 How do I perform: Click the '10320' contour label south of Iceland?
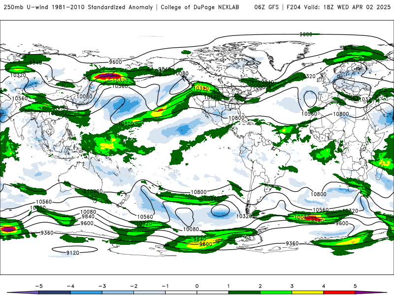[x=307, y=76]
